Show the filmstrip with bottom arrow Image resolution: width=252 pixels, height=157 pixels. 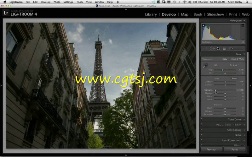[x=126, y=155]
